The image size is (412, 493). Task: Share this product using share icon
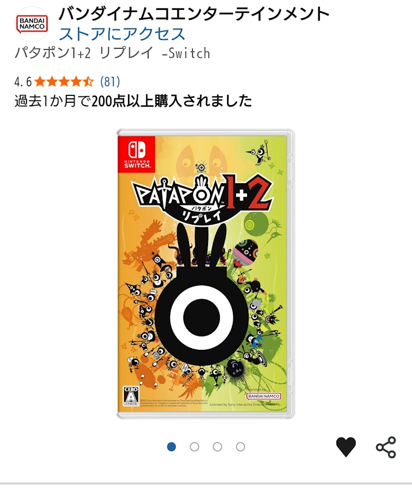click(x=386, y=447)
